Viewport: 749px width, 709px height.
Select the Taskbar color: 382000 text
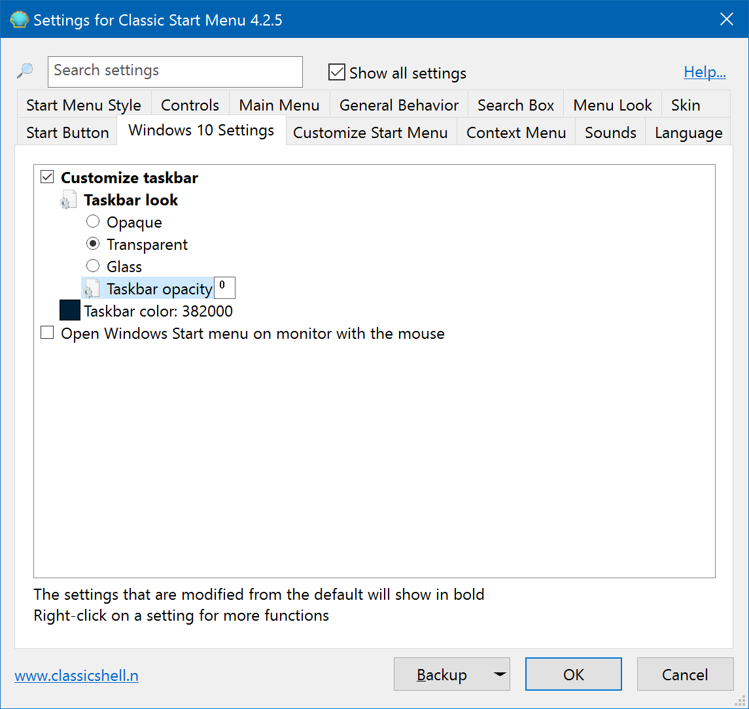(158, 311)
